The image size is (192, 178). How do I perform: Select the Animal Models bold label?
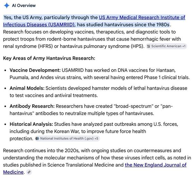click(x=27, y=88)
